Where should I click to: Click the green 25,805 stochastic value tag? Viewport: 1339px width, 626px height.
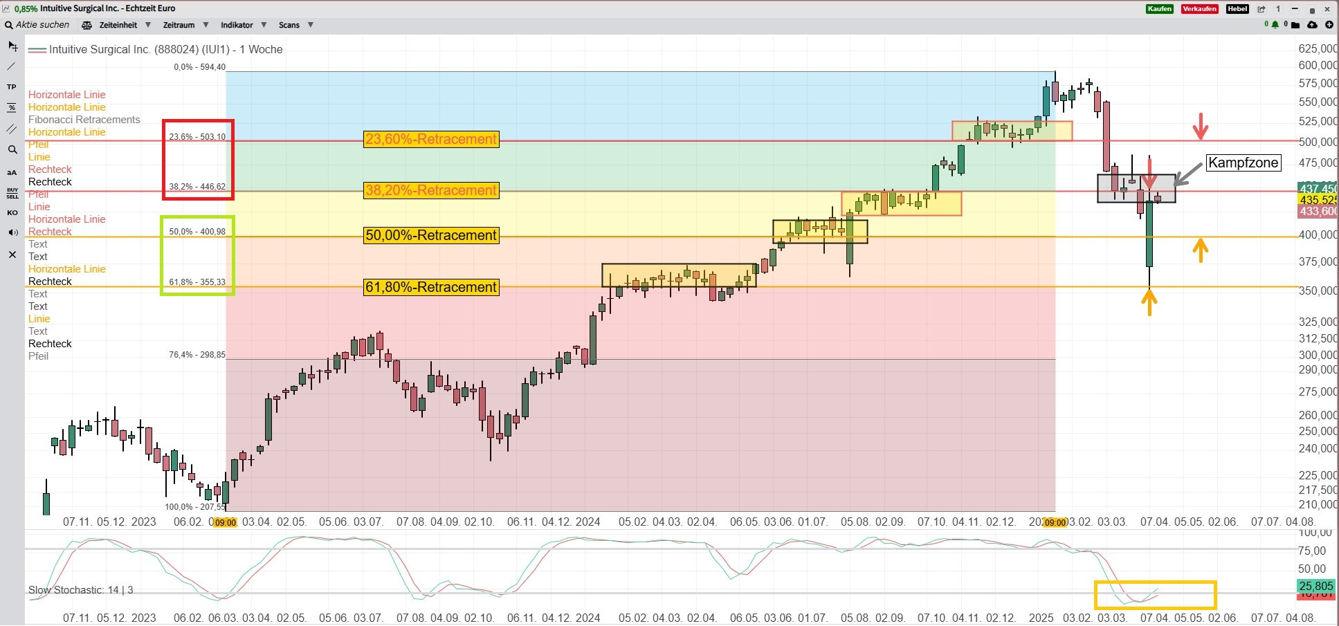(1316, 586)
